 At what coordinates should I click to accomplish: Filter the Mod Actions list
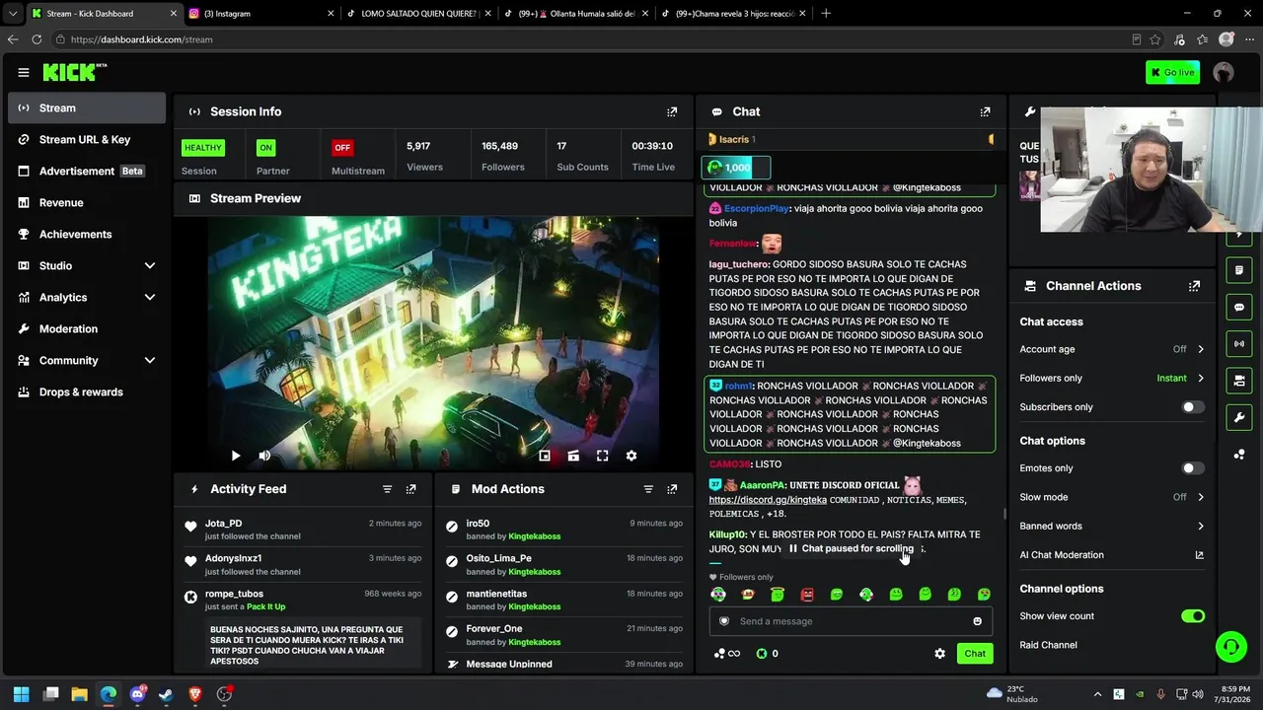(x=648, y=489)
